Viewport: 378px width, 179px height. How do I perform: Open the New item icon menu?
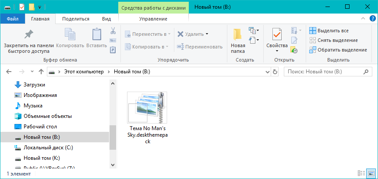point(254,31)
